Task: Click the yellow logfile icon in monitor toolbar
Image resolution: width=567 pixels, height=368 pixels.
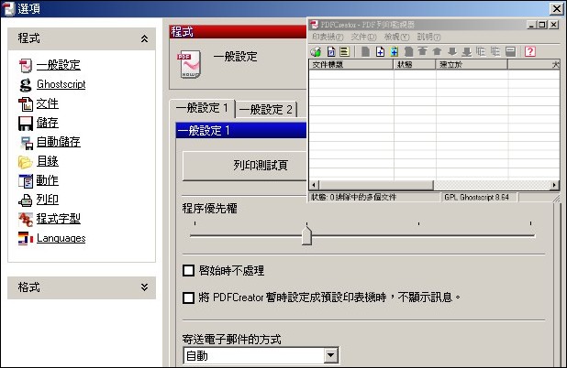Action: click(x=345, y=52)
